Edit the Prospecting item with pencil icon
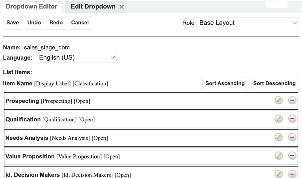Image resolution: width=302 pixels, height=178 pixels. [x=278, y=101]
